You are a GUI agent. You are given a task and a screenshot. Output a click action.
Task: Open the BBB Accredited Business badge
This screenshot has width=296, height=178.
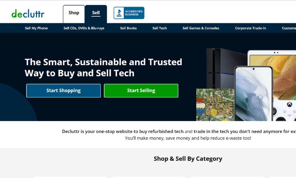pos(129,13)
